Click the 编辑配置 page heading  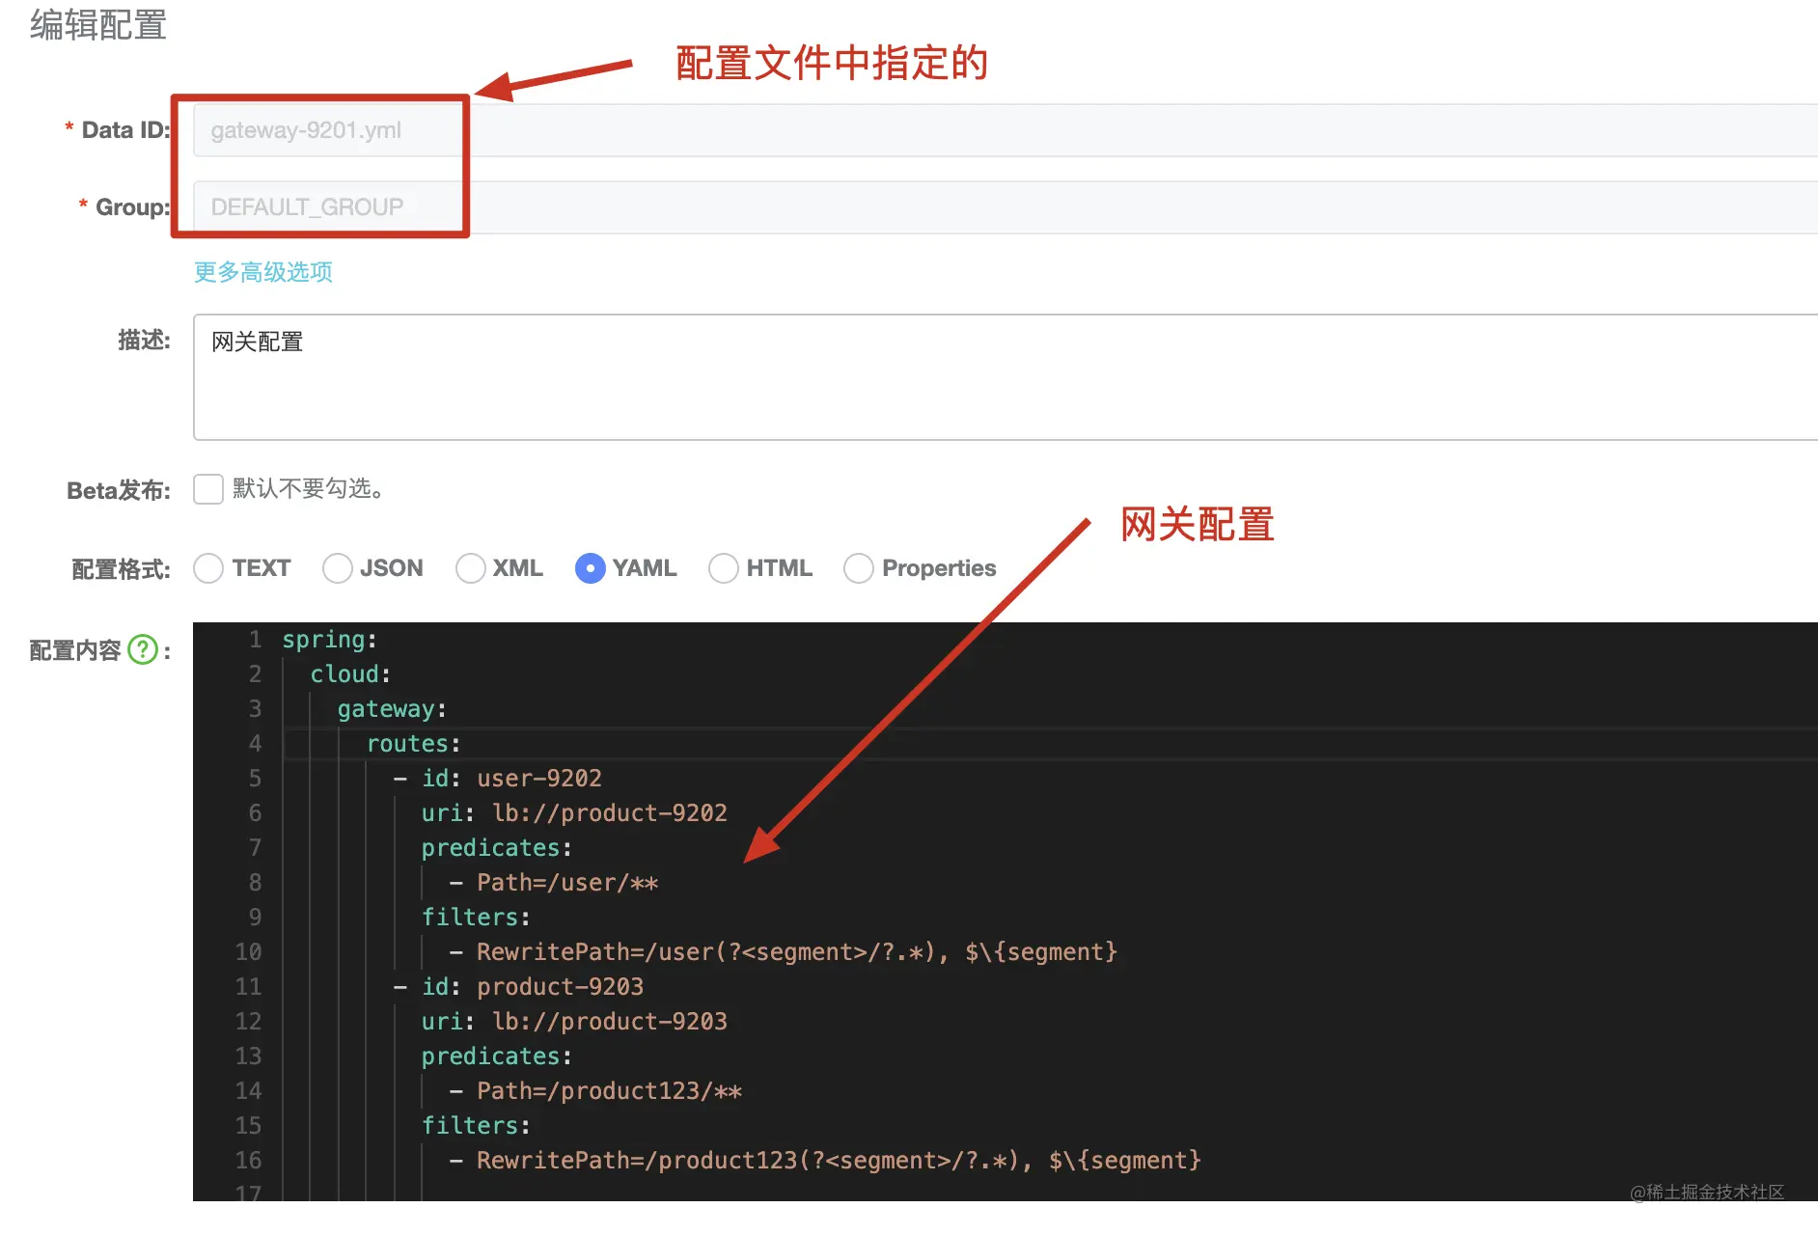coord(98,25)
